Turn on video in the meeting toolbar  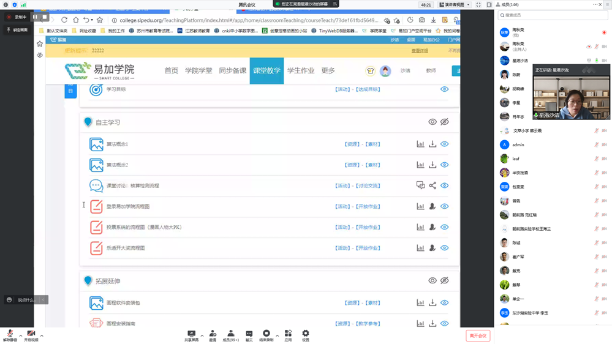[x=31, y=335]
